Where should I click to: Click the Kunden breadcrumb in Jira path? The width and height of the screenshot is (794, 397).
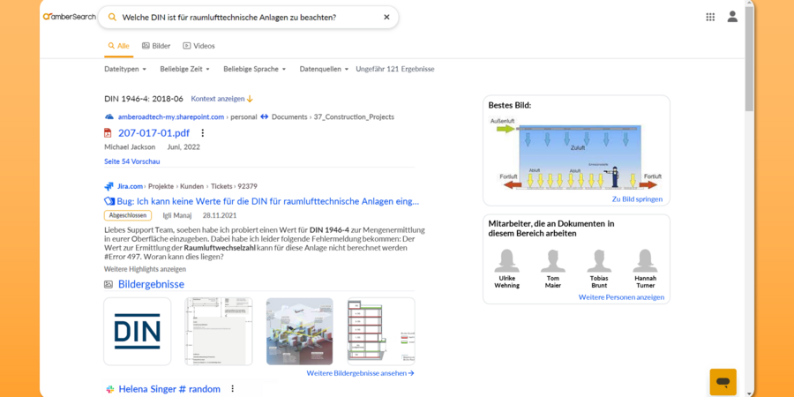(192, 186)
